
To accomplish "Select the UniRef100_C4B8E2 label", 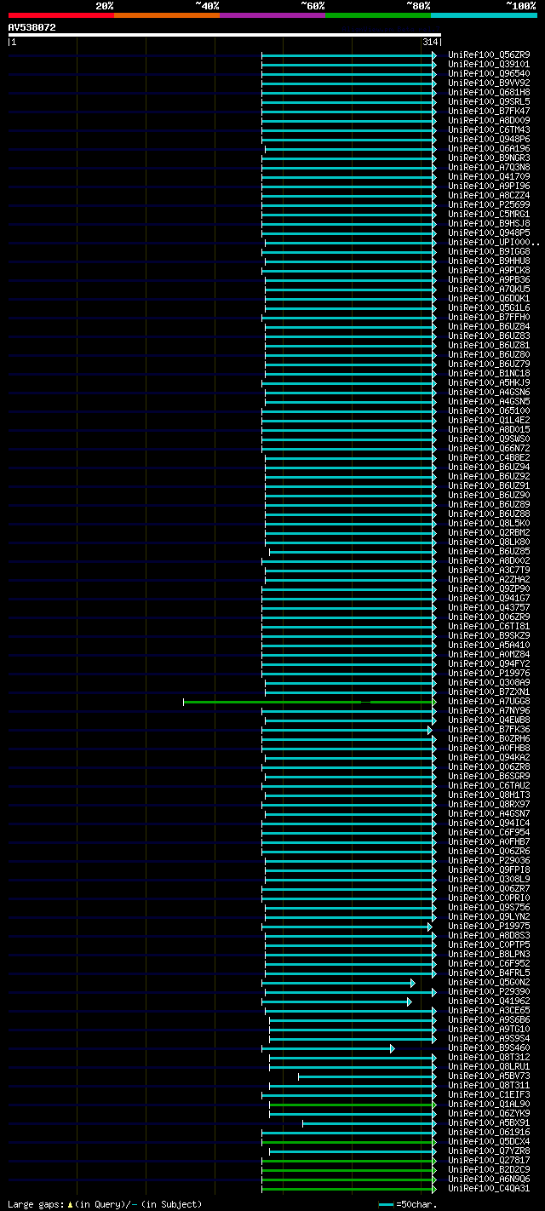I will (x=489, y=457).
